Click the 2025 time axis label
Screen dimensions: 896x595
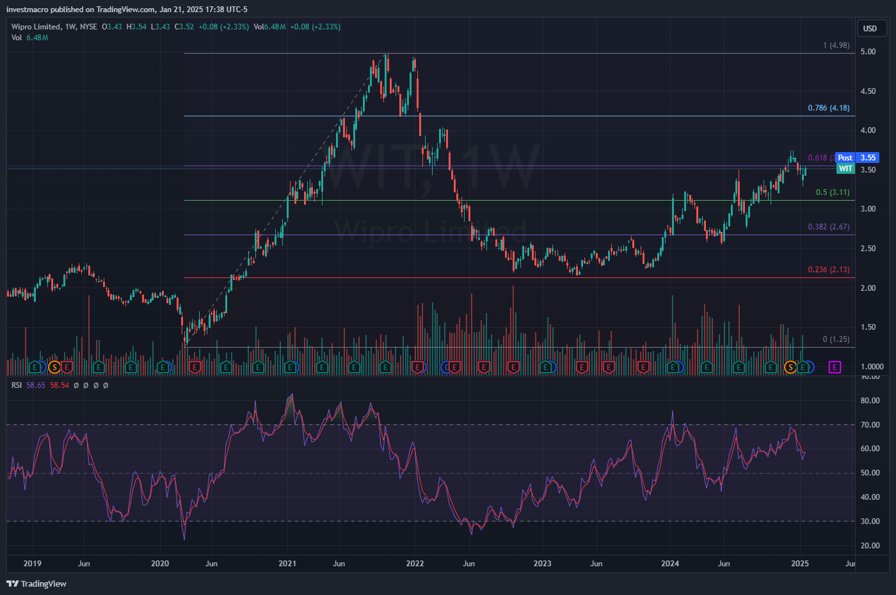coord(800,564)
